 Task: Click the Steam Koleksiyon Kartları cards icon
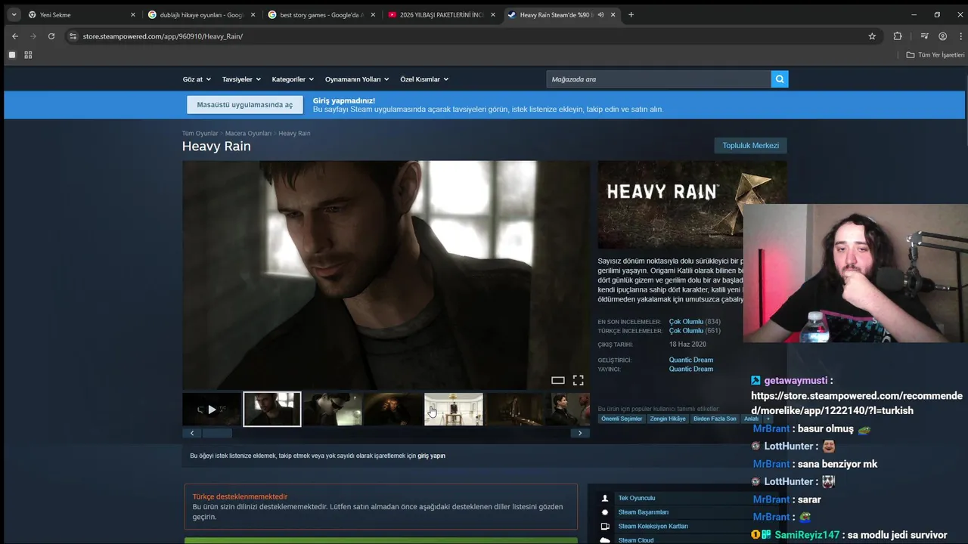[x=604, y=527]
